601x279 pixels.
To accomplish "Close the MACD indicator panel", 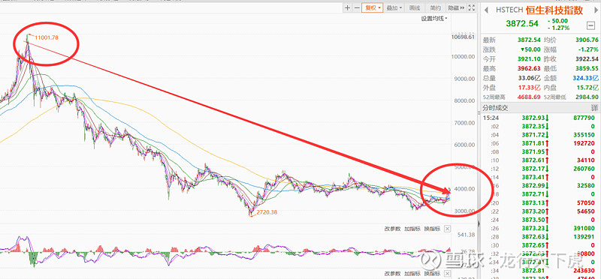I will click(447, 229).
